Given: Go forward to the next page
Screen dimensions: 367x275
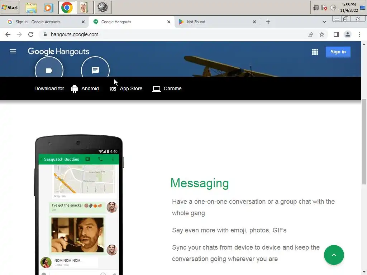Looking at the screenshot, I should pyautogui.click(x=19, y=35).
